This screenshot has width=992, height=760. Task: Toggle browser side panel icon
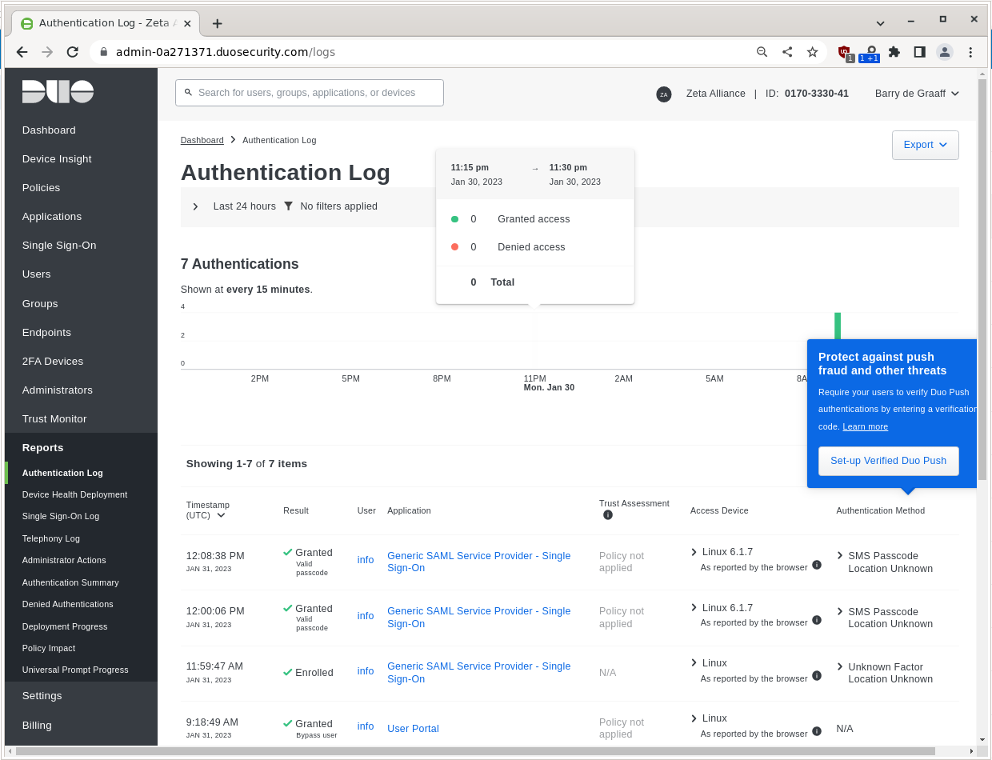pos(920,52)
